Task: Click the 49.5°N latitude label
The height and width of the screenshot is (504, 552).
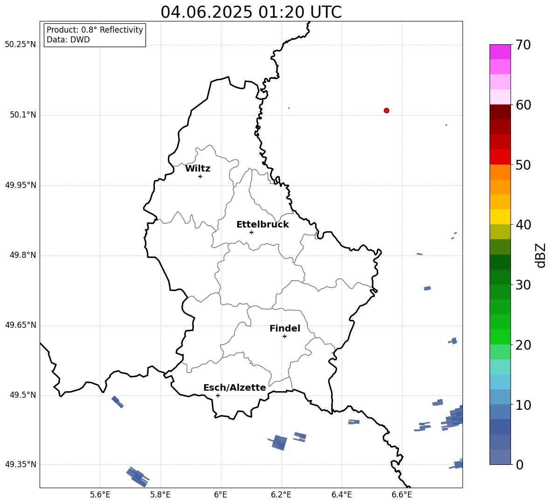Action: coord(23,395)
